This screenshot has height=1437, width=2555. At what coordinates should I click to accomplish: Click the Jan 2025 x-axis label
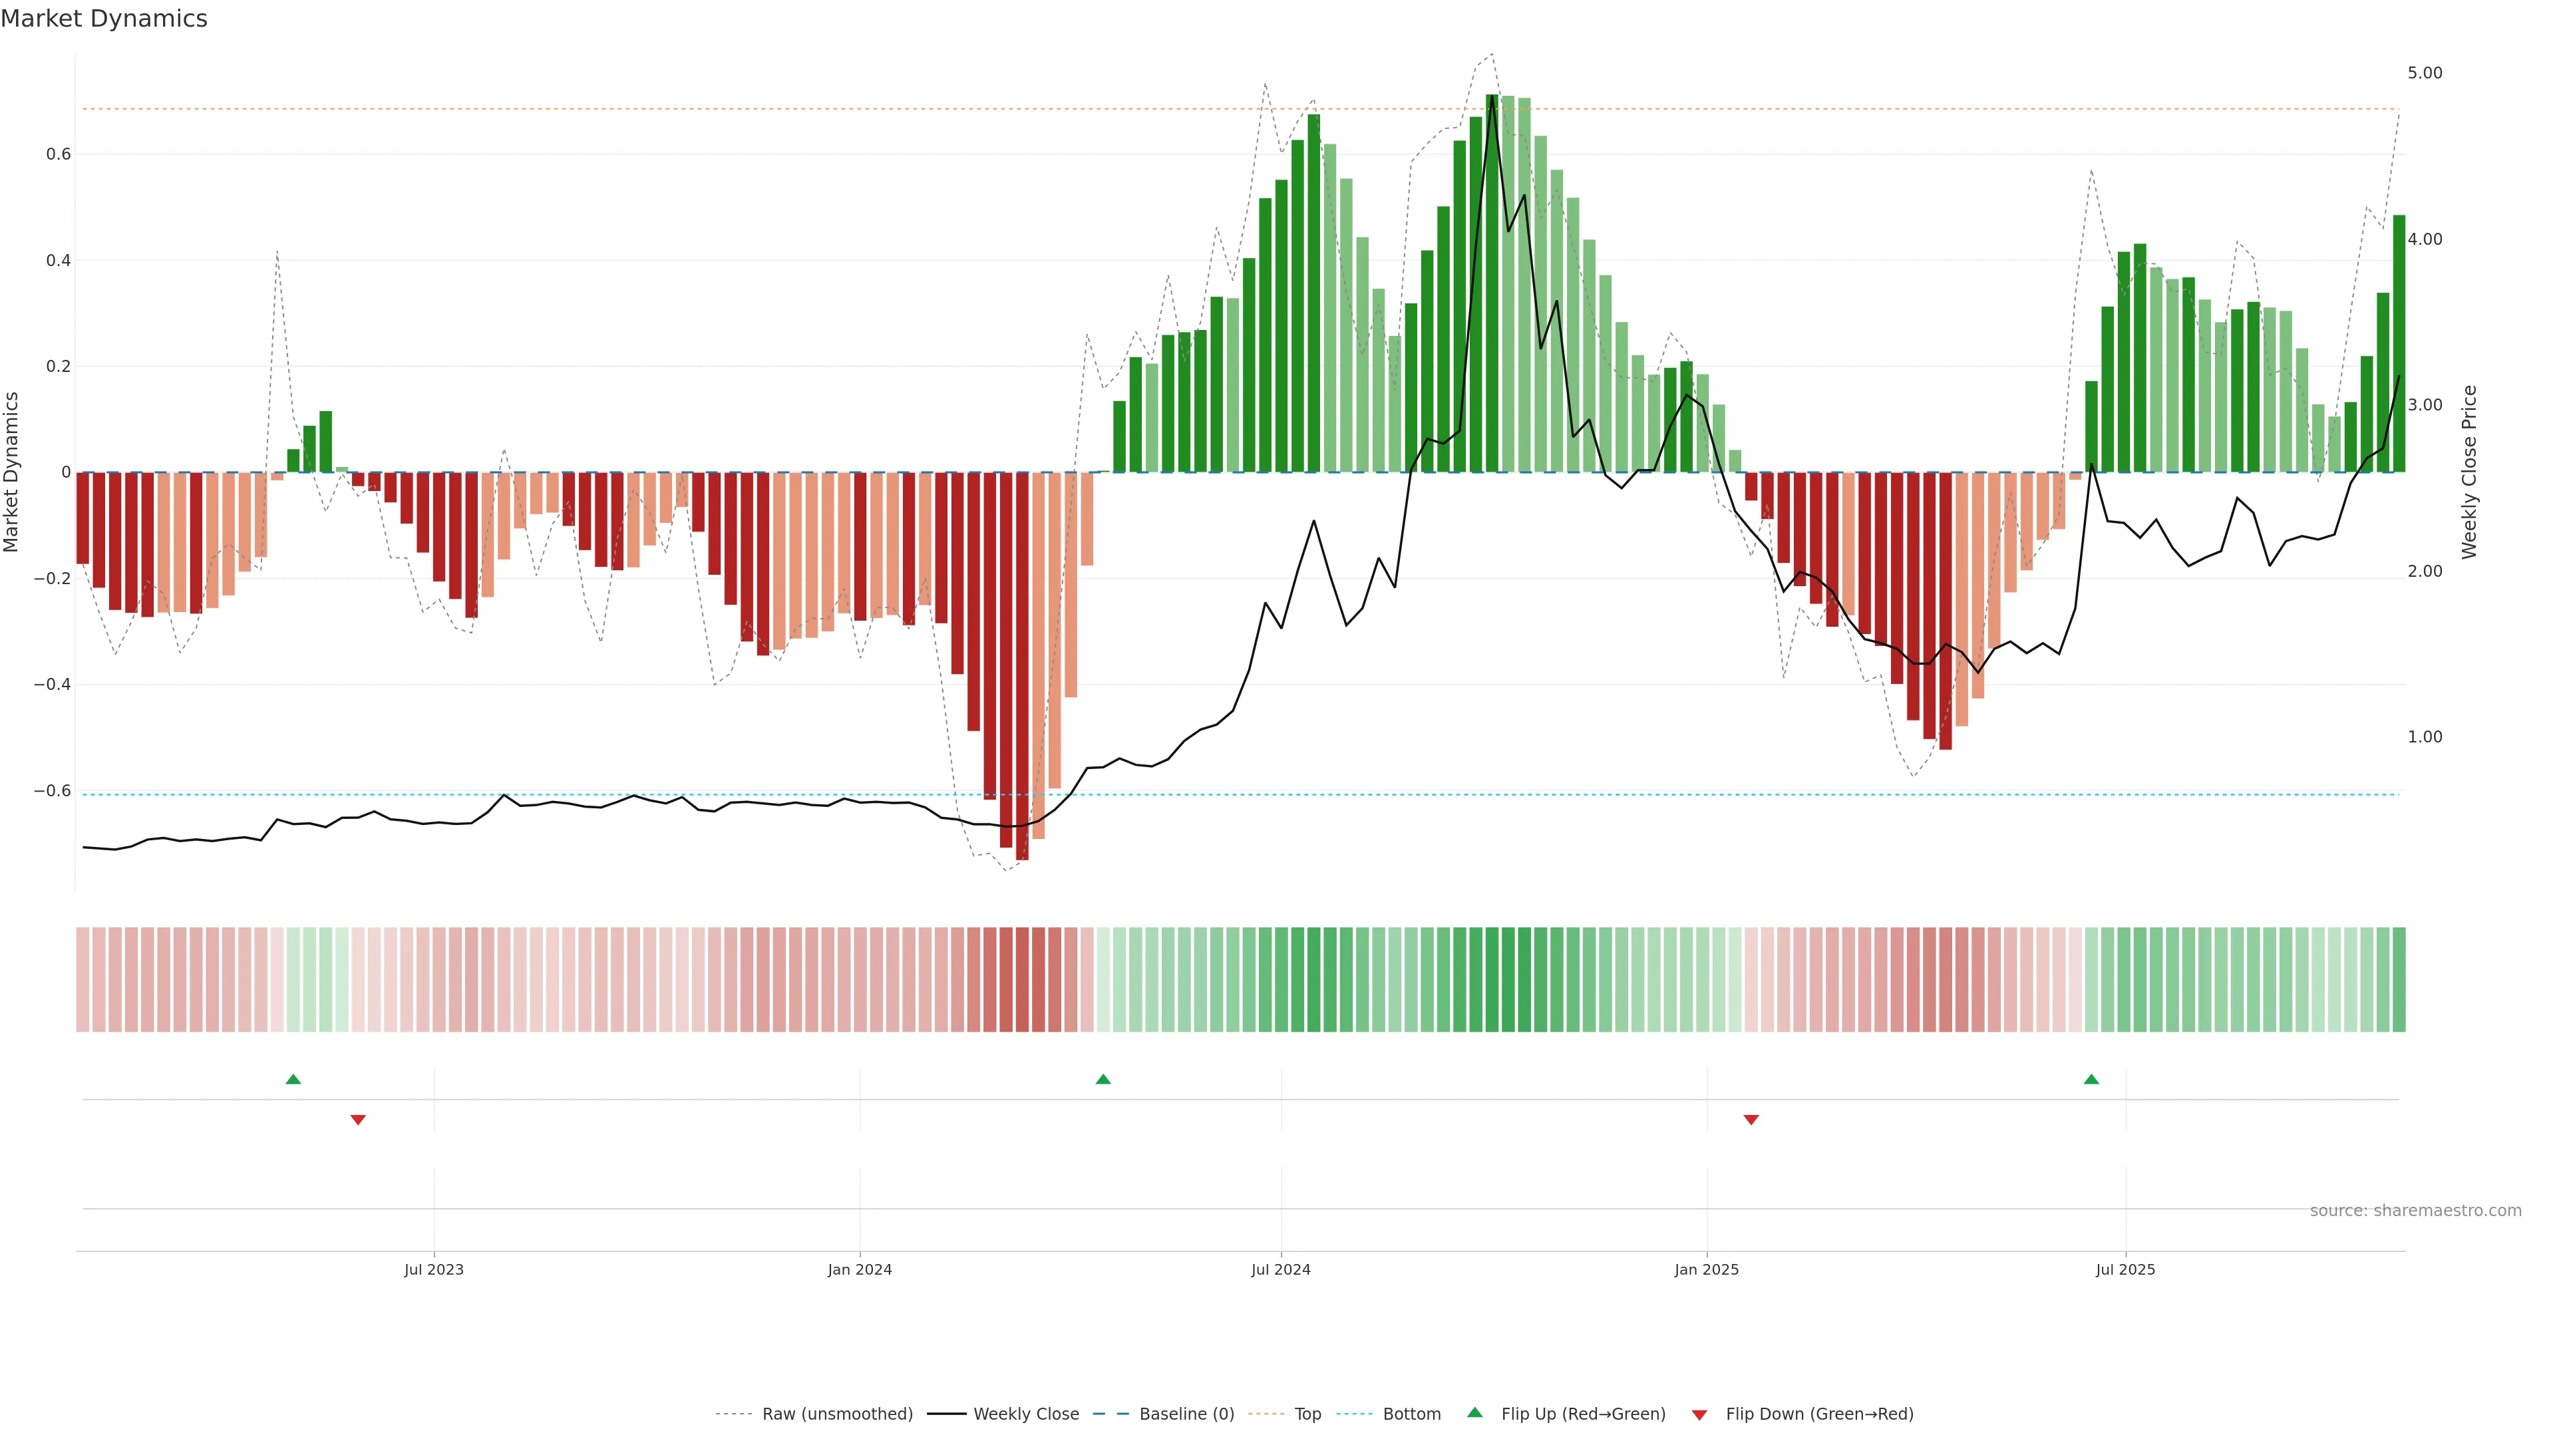coord(1706,1269)
